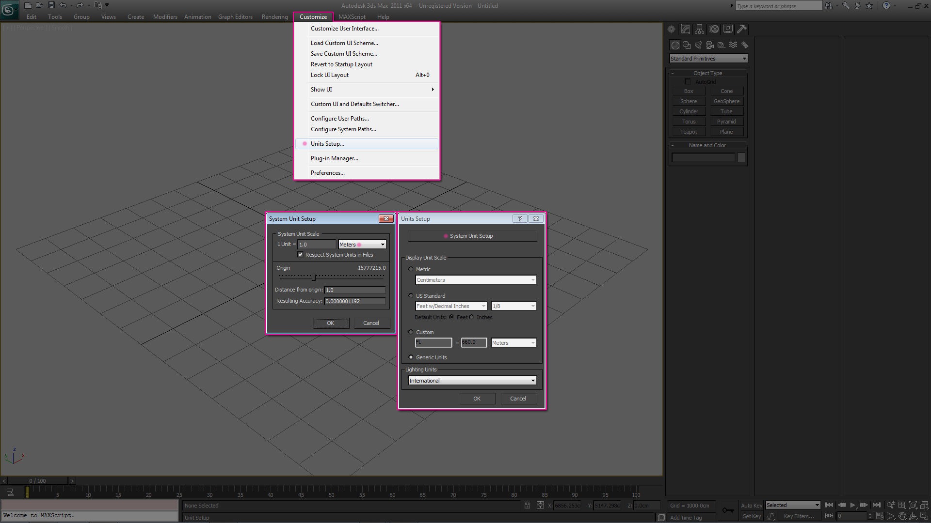931x523 pixels.
Task: Open the Display command panel tab
Action: pos(728,29)
